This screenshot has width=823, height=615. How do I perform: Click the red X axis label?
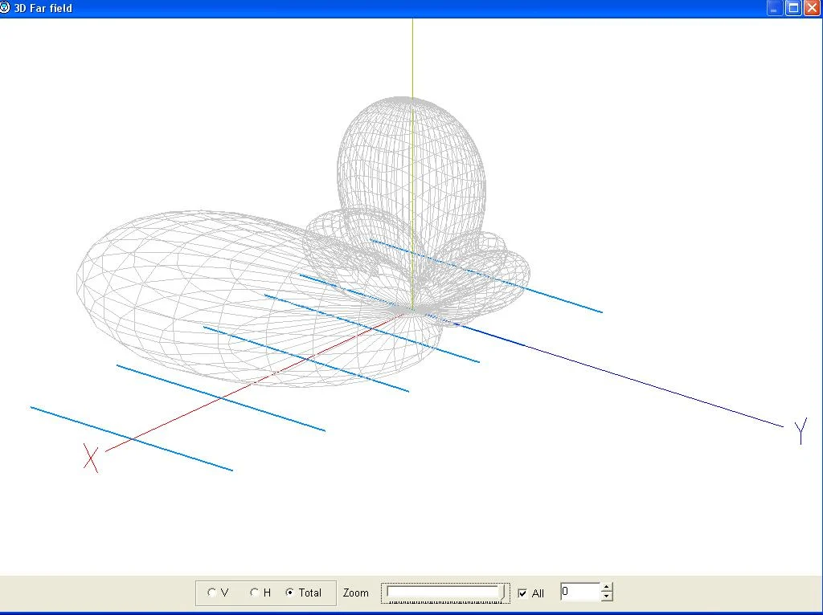[91, 458]
